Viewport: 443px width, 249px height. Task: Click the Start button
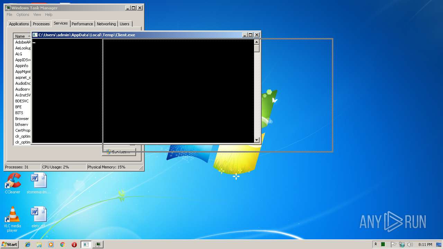tap(10, 245)
